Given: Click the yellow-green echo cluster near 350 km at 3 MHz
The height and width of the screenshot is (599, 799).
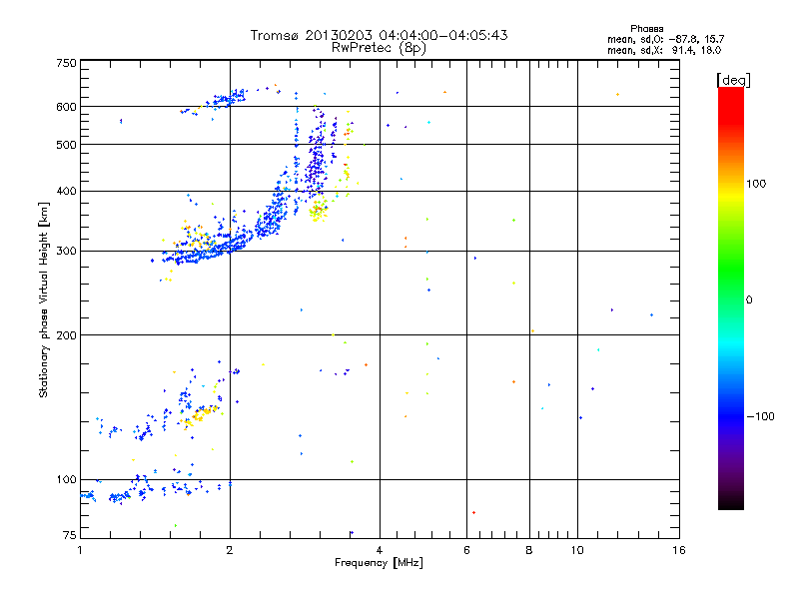Looking at the screenshot, I should coord(319,211).
